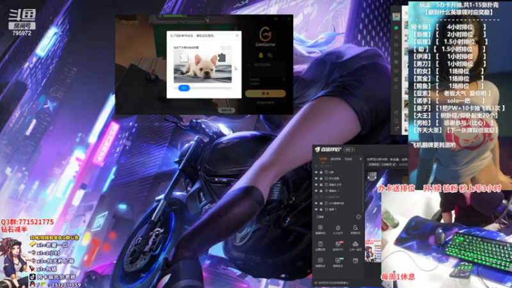This screenshot has height=288, width=512.
Task: Open the toolbox settings circle icon
Action: point(358,217)
